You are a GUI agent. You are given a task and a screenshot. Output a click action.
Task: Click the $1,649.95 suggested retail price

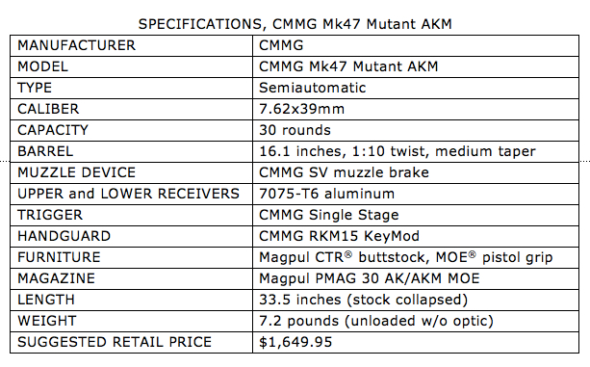(x=295, y=342)
